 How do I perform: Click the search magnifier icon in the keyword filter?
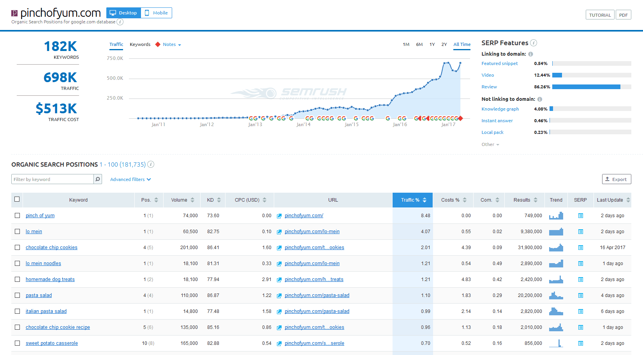[98, 179]
